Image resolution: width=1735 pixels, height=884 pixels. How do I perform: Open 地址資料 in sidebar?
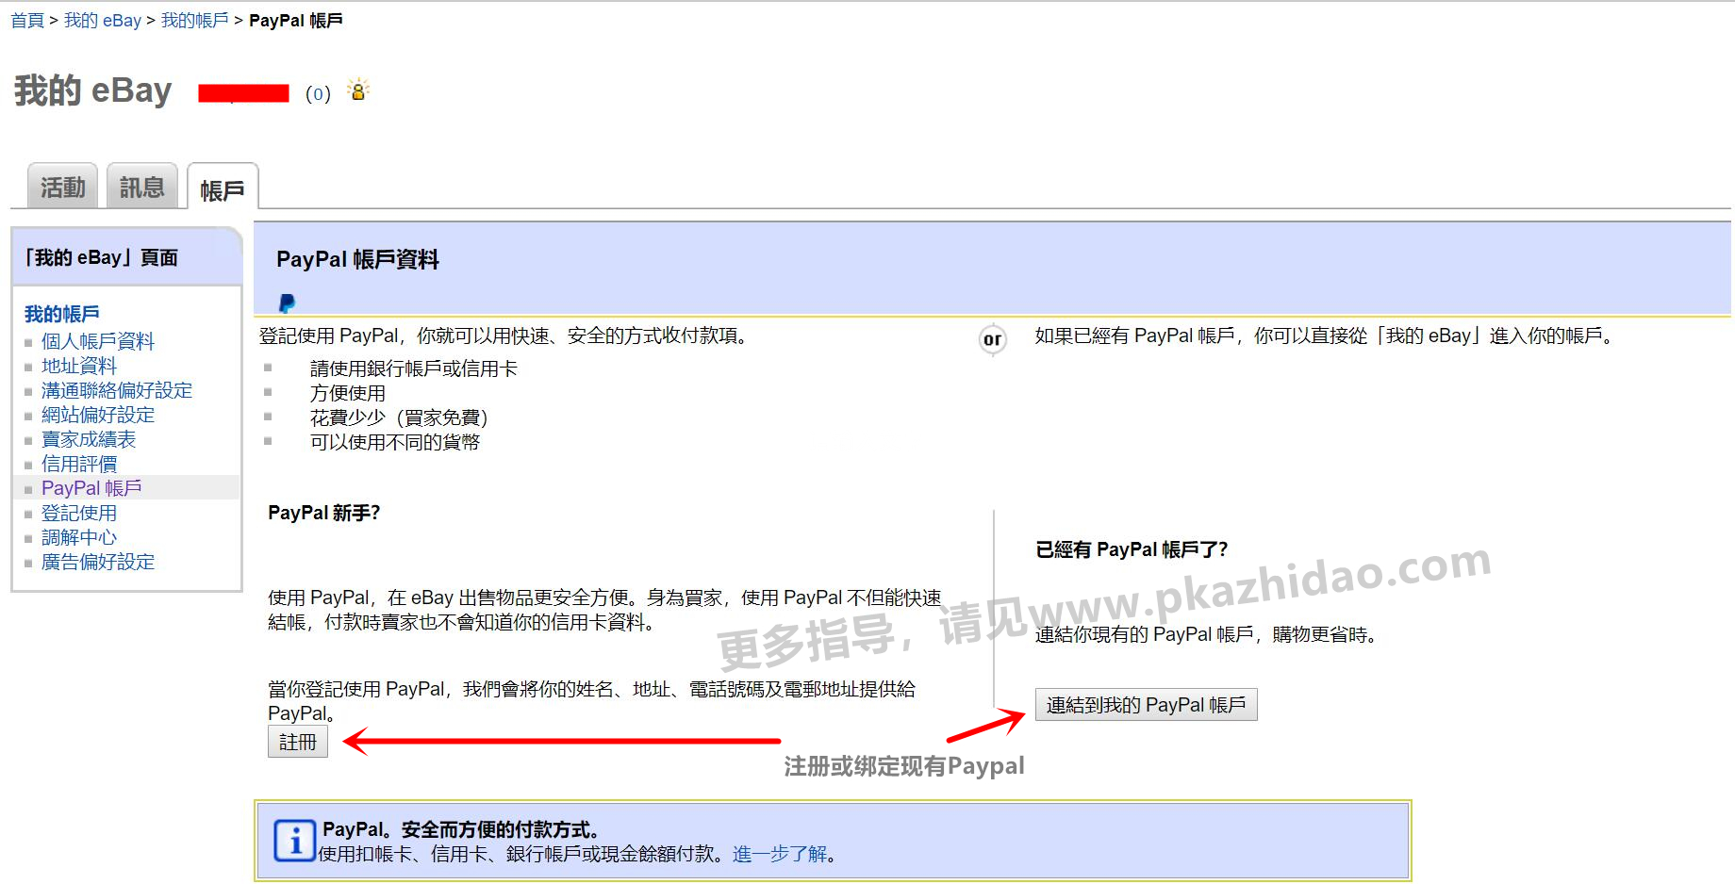[x=79, y=366]
